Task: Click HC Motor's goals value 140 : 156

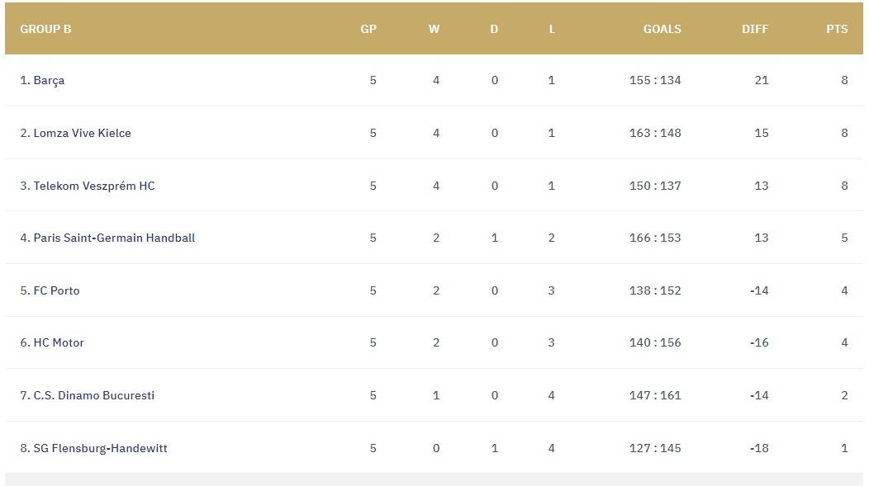Action: (655, 342)
